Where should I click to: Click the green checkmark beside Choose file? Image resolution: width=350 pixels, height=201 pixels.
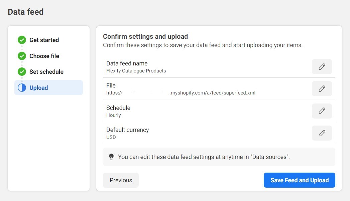pos(21,56)
